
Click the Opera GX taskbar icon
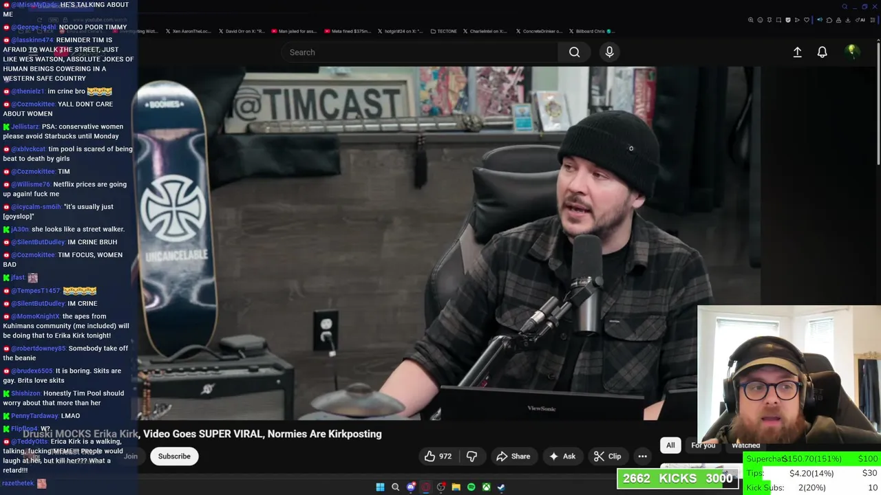click(x=426, y=487)
